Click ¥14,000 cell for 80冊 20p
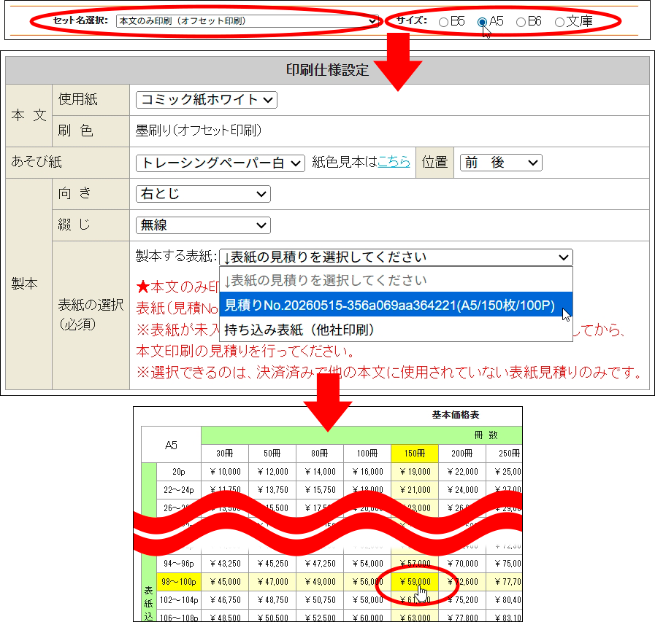The image size is (655, 622). [x=320, y=471]
